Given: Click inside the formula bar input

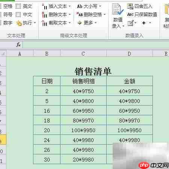Looking at the screenshot, I should tap(96, 45).
